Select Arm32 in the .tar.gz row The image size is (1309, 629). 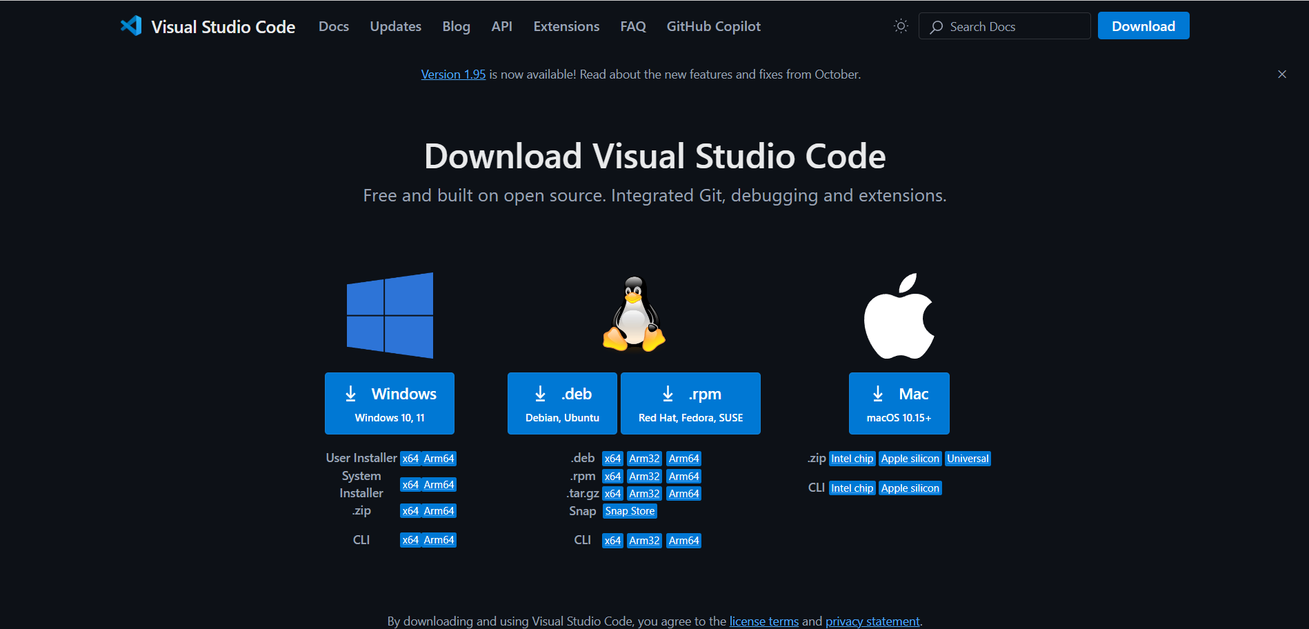(644, 494)
